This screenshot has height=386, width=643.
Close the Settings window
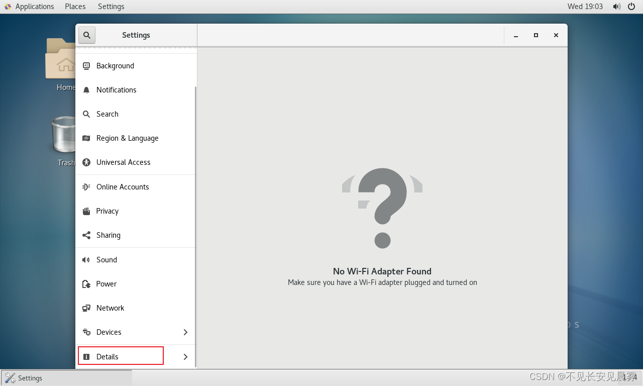click(556, 35)
